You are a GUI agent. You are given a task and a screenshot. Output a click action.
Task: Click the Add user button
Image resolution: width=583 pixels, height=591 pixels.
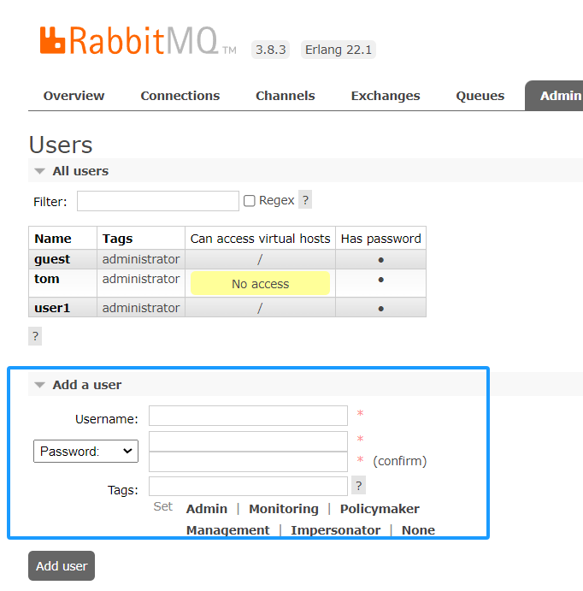(62, 565)
